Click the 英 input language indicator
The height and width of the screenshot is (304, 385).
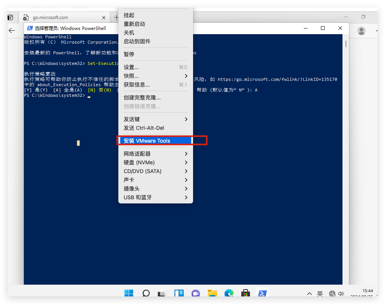[x=320, y=293]
